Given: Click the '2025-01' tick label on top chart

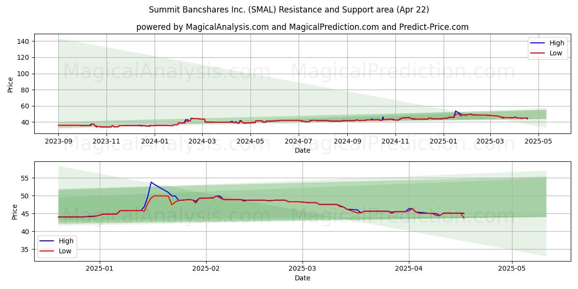Looking at the screenshot, I should click(444, 142).
